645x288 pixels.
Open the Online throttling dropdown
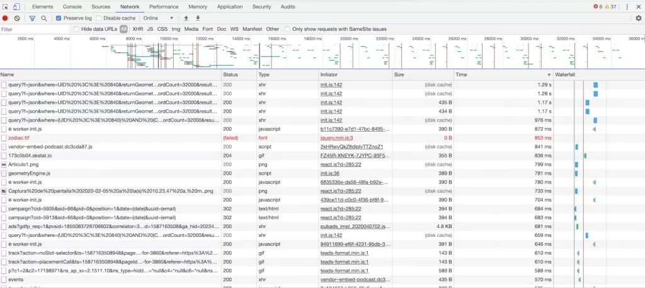coord(158,18)
